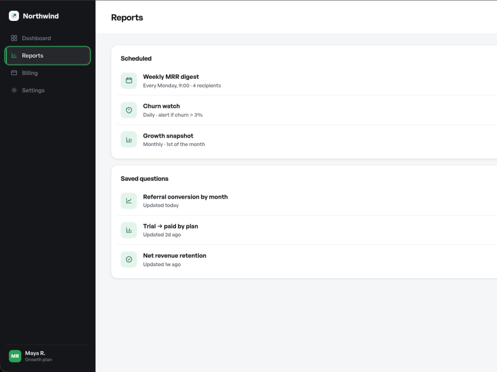Click the Maya R. account name
497x372 pixels.
point(35,353)
